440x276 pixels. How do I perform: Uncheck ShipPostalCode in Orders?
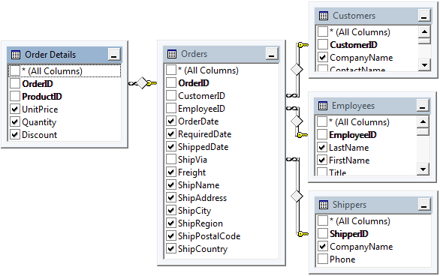(171, 236)
